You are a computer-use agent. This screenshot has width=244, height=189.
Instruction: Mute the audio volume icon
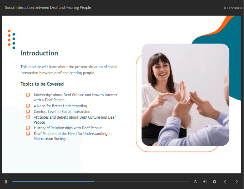205,182
